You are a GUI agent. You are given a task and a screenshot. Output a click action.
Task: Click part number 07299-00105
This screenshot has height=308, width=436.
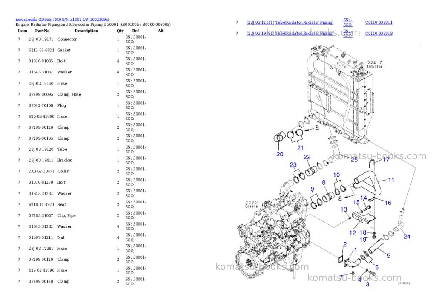(40, 138)
